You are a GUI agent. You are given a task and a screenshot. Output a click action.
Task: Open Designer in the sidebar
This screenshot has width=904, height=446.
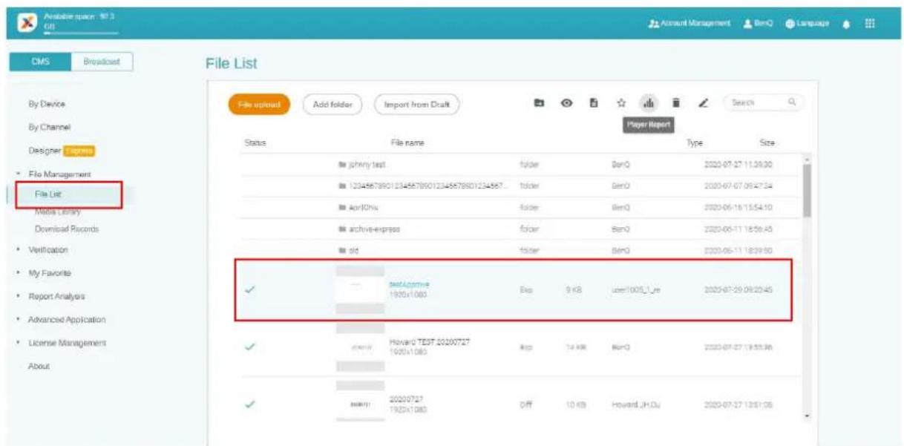click(x=44, y=151)
